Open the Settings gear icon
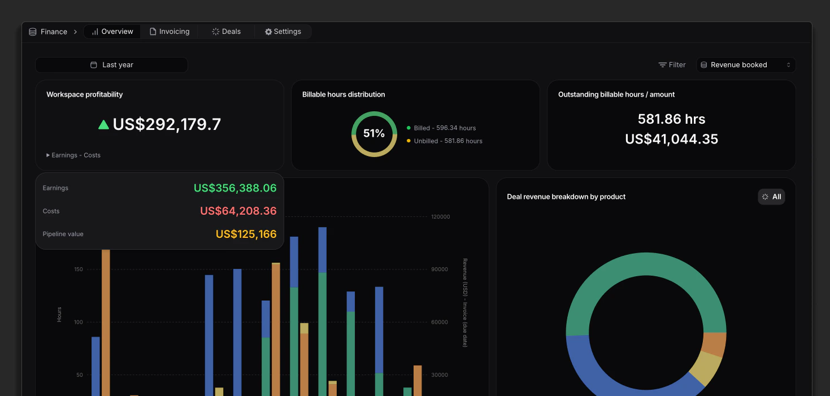 coord(268,32)
